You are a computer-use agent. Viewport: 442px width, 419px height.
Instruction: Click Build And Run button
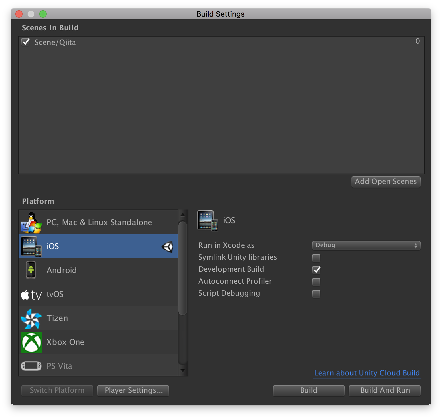pyautogui.click(x=385, y=390)
